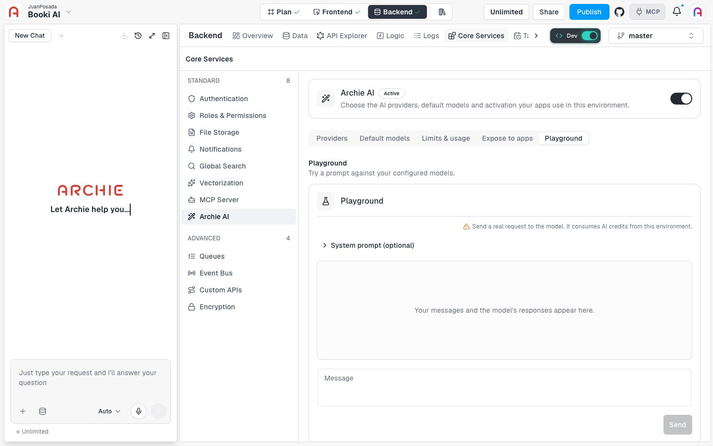Switch to the Default models tab
This screenshot has width=713, height=446.
[x=385, y=138]
